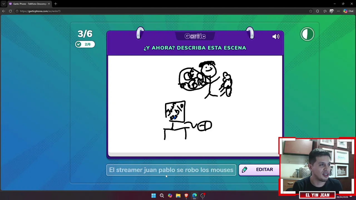The height and width of the screenshot is (200, 356).
Task: Mute the game sound with the speaker icon
Action: (276, 37)
